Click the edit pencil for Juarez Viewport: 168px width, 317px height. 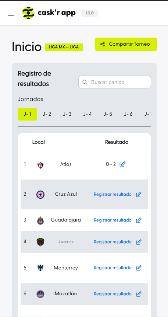(139, 242)
